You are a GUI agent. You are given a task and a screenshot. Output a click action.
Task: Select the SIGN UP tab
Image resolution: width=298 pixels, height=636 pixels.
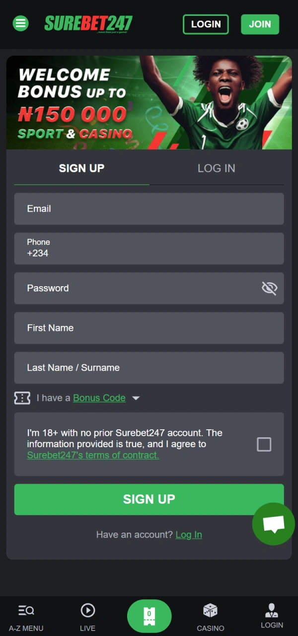coord(81,168)
